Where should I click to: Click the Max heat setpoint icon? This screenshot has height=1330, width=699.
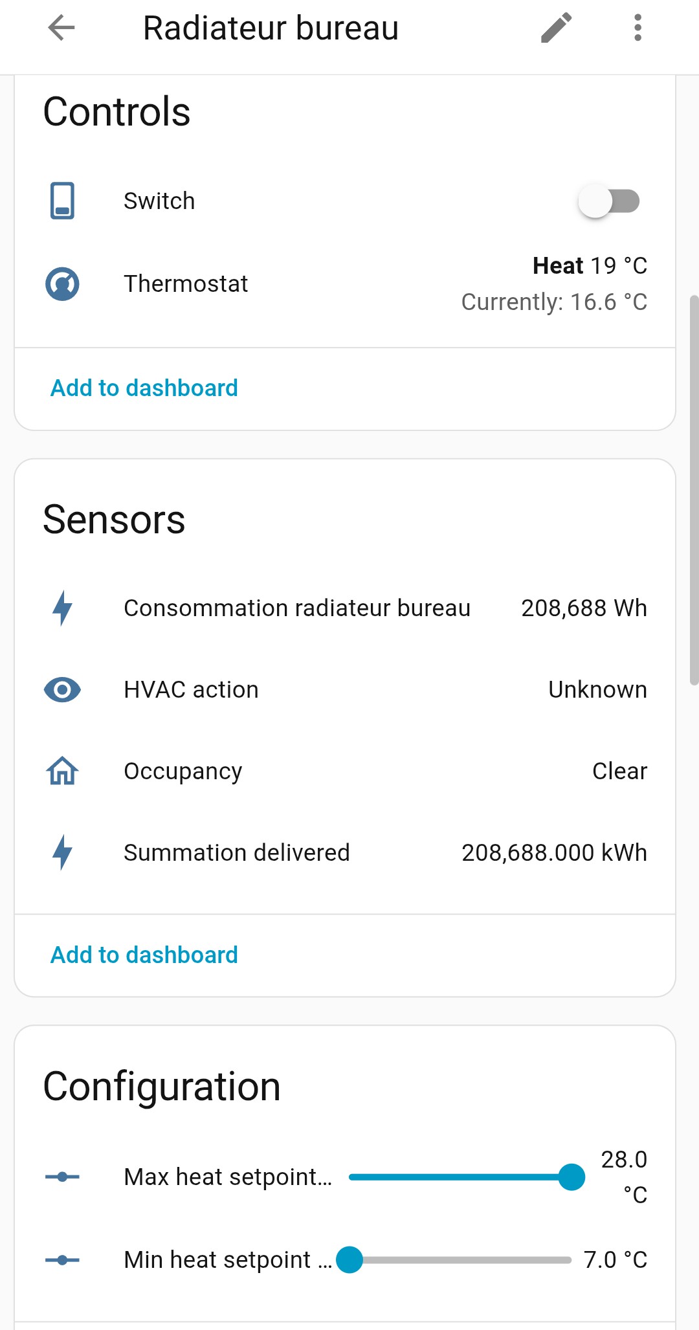[x=63, y=1177]
